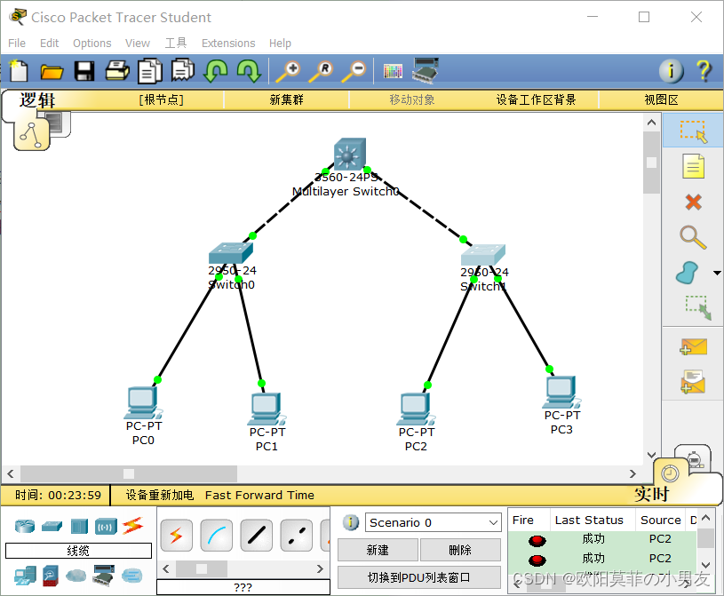
Task: Click 新集群 in the yellow bar
Action: tap(287, 99)
